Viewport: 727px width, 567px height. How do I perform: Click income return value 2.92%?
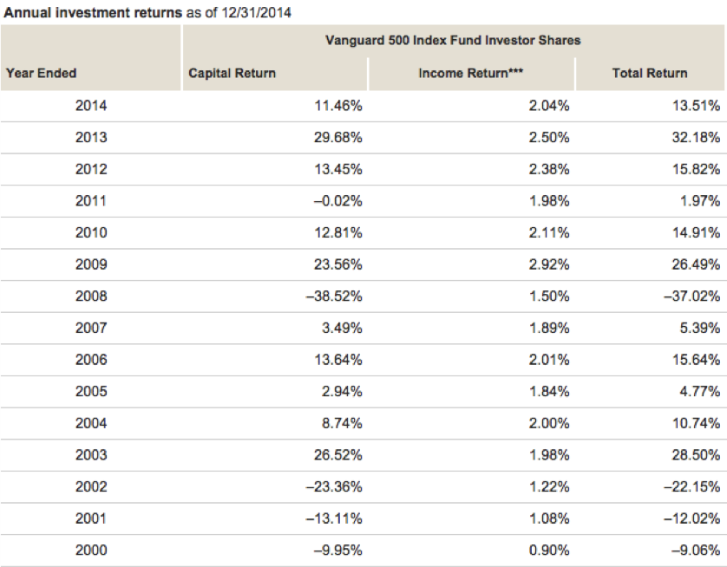coord(549,264)
